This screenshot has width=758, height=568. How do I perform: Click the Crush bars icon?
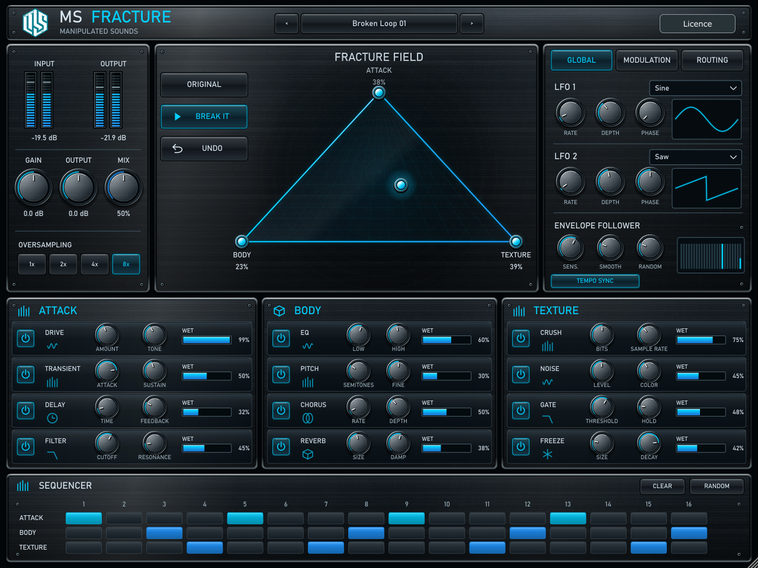pos(547,346)
